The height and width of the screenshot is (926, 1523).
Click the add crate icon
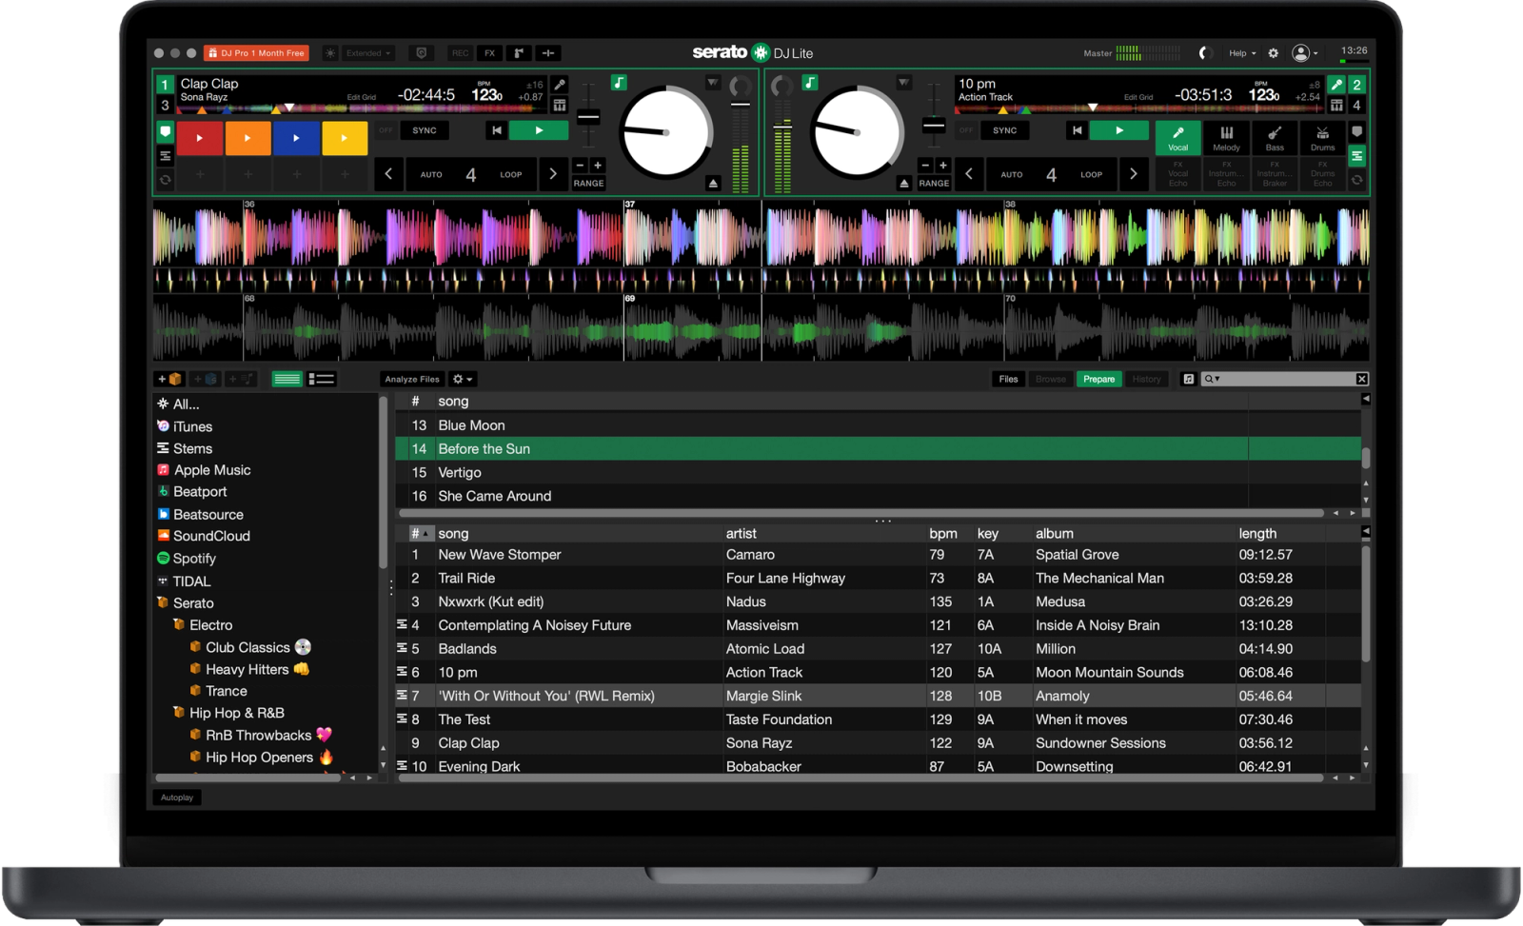click(x=170, y=379)
